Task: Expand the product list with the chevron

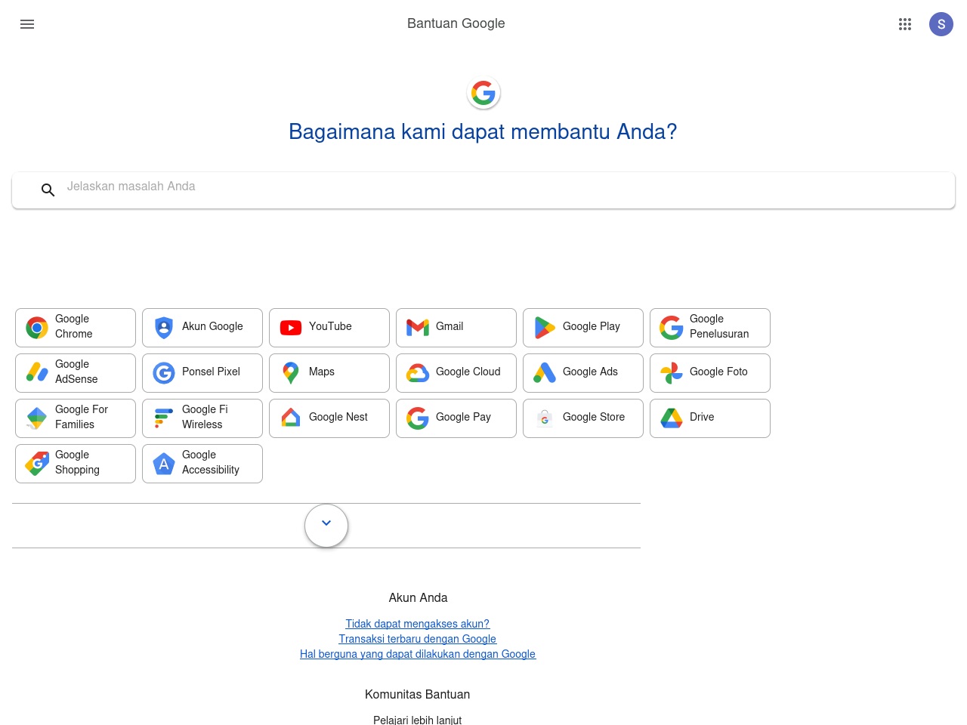Action: click(326, 526)
